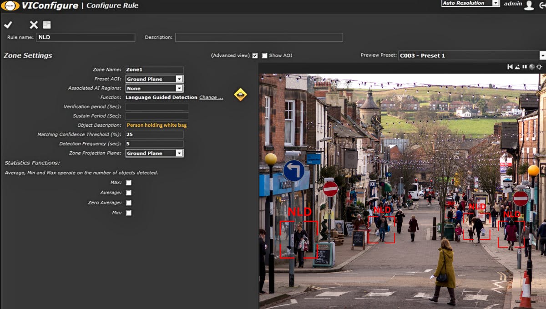Click the yellow diamond function icon
This screenshot has height=309, width=546.
[x=240, y=95]
